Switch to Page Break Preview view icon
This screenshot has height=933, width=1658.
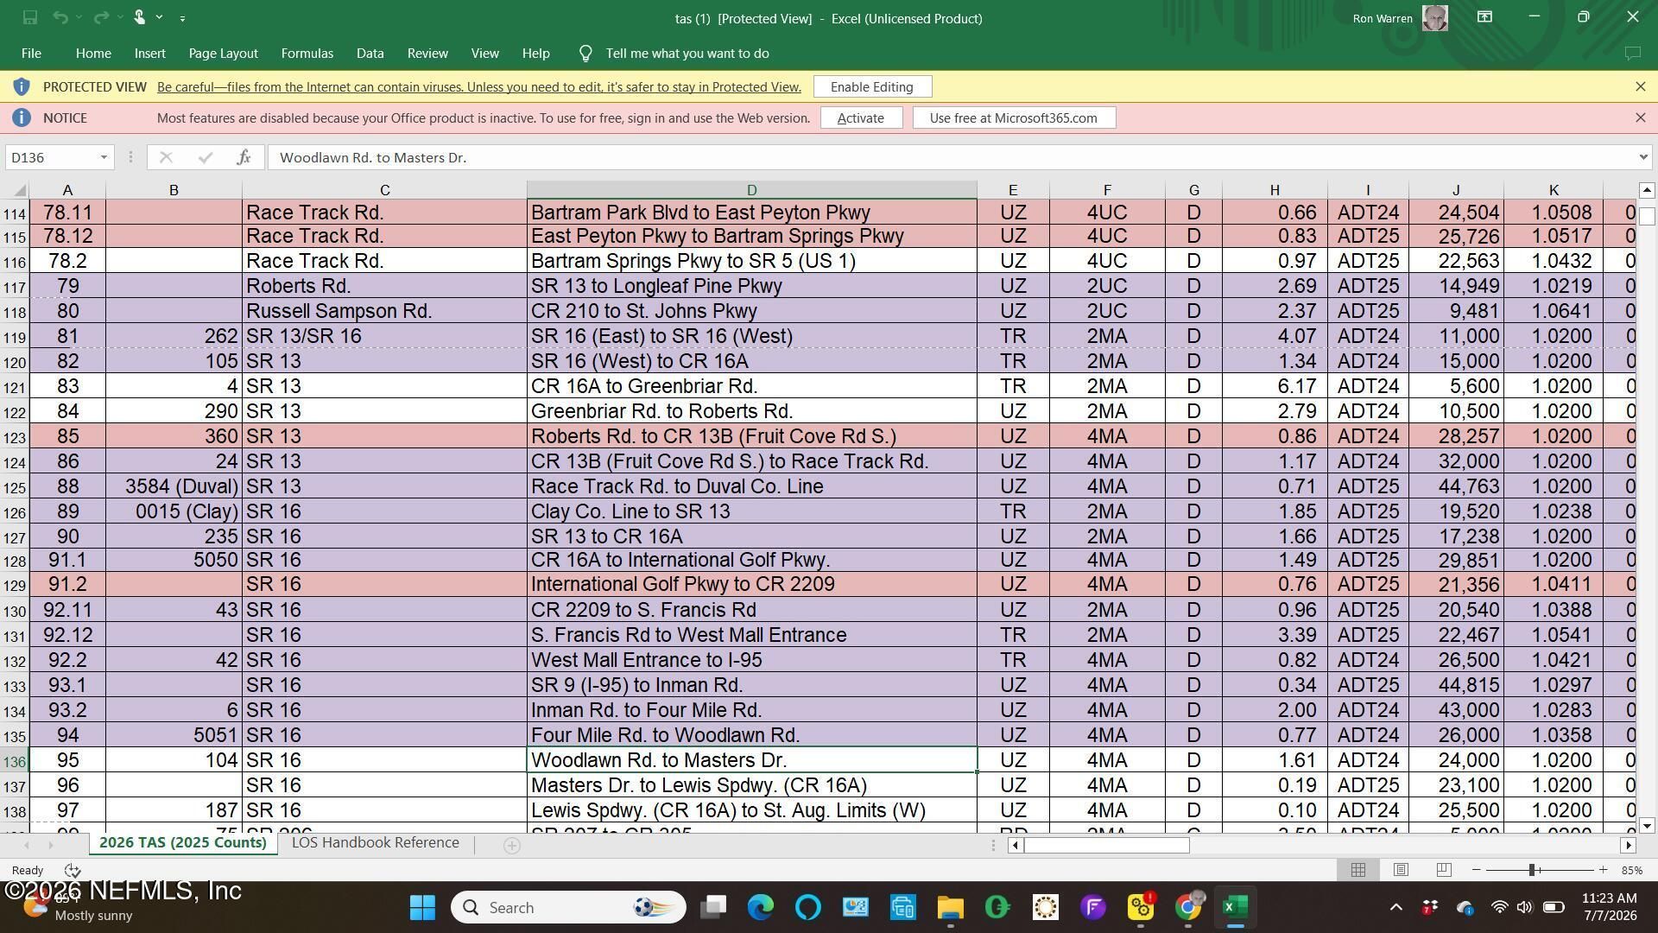coord(1443,870)
